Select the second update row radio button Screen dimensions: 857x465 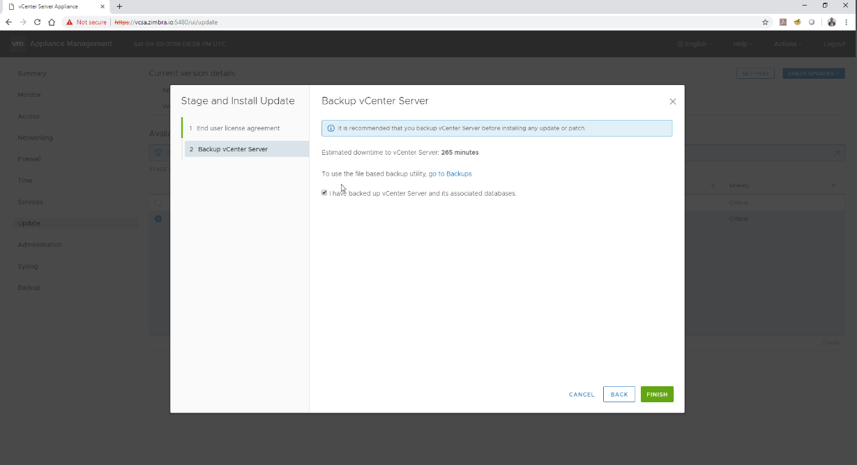[158, 219]
